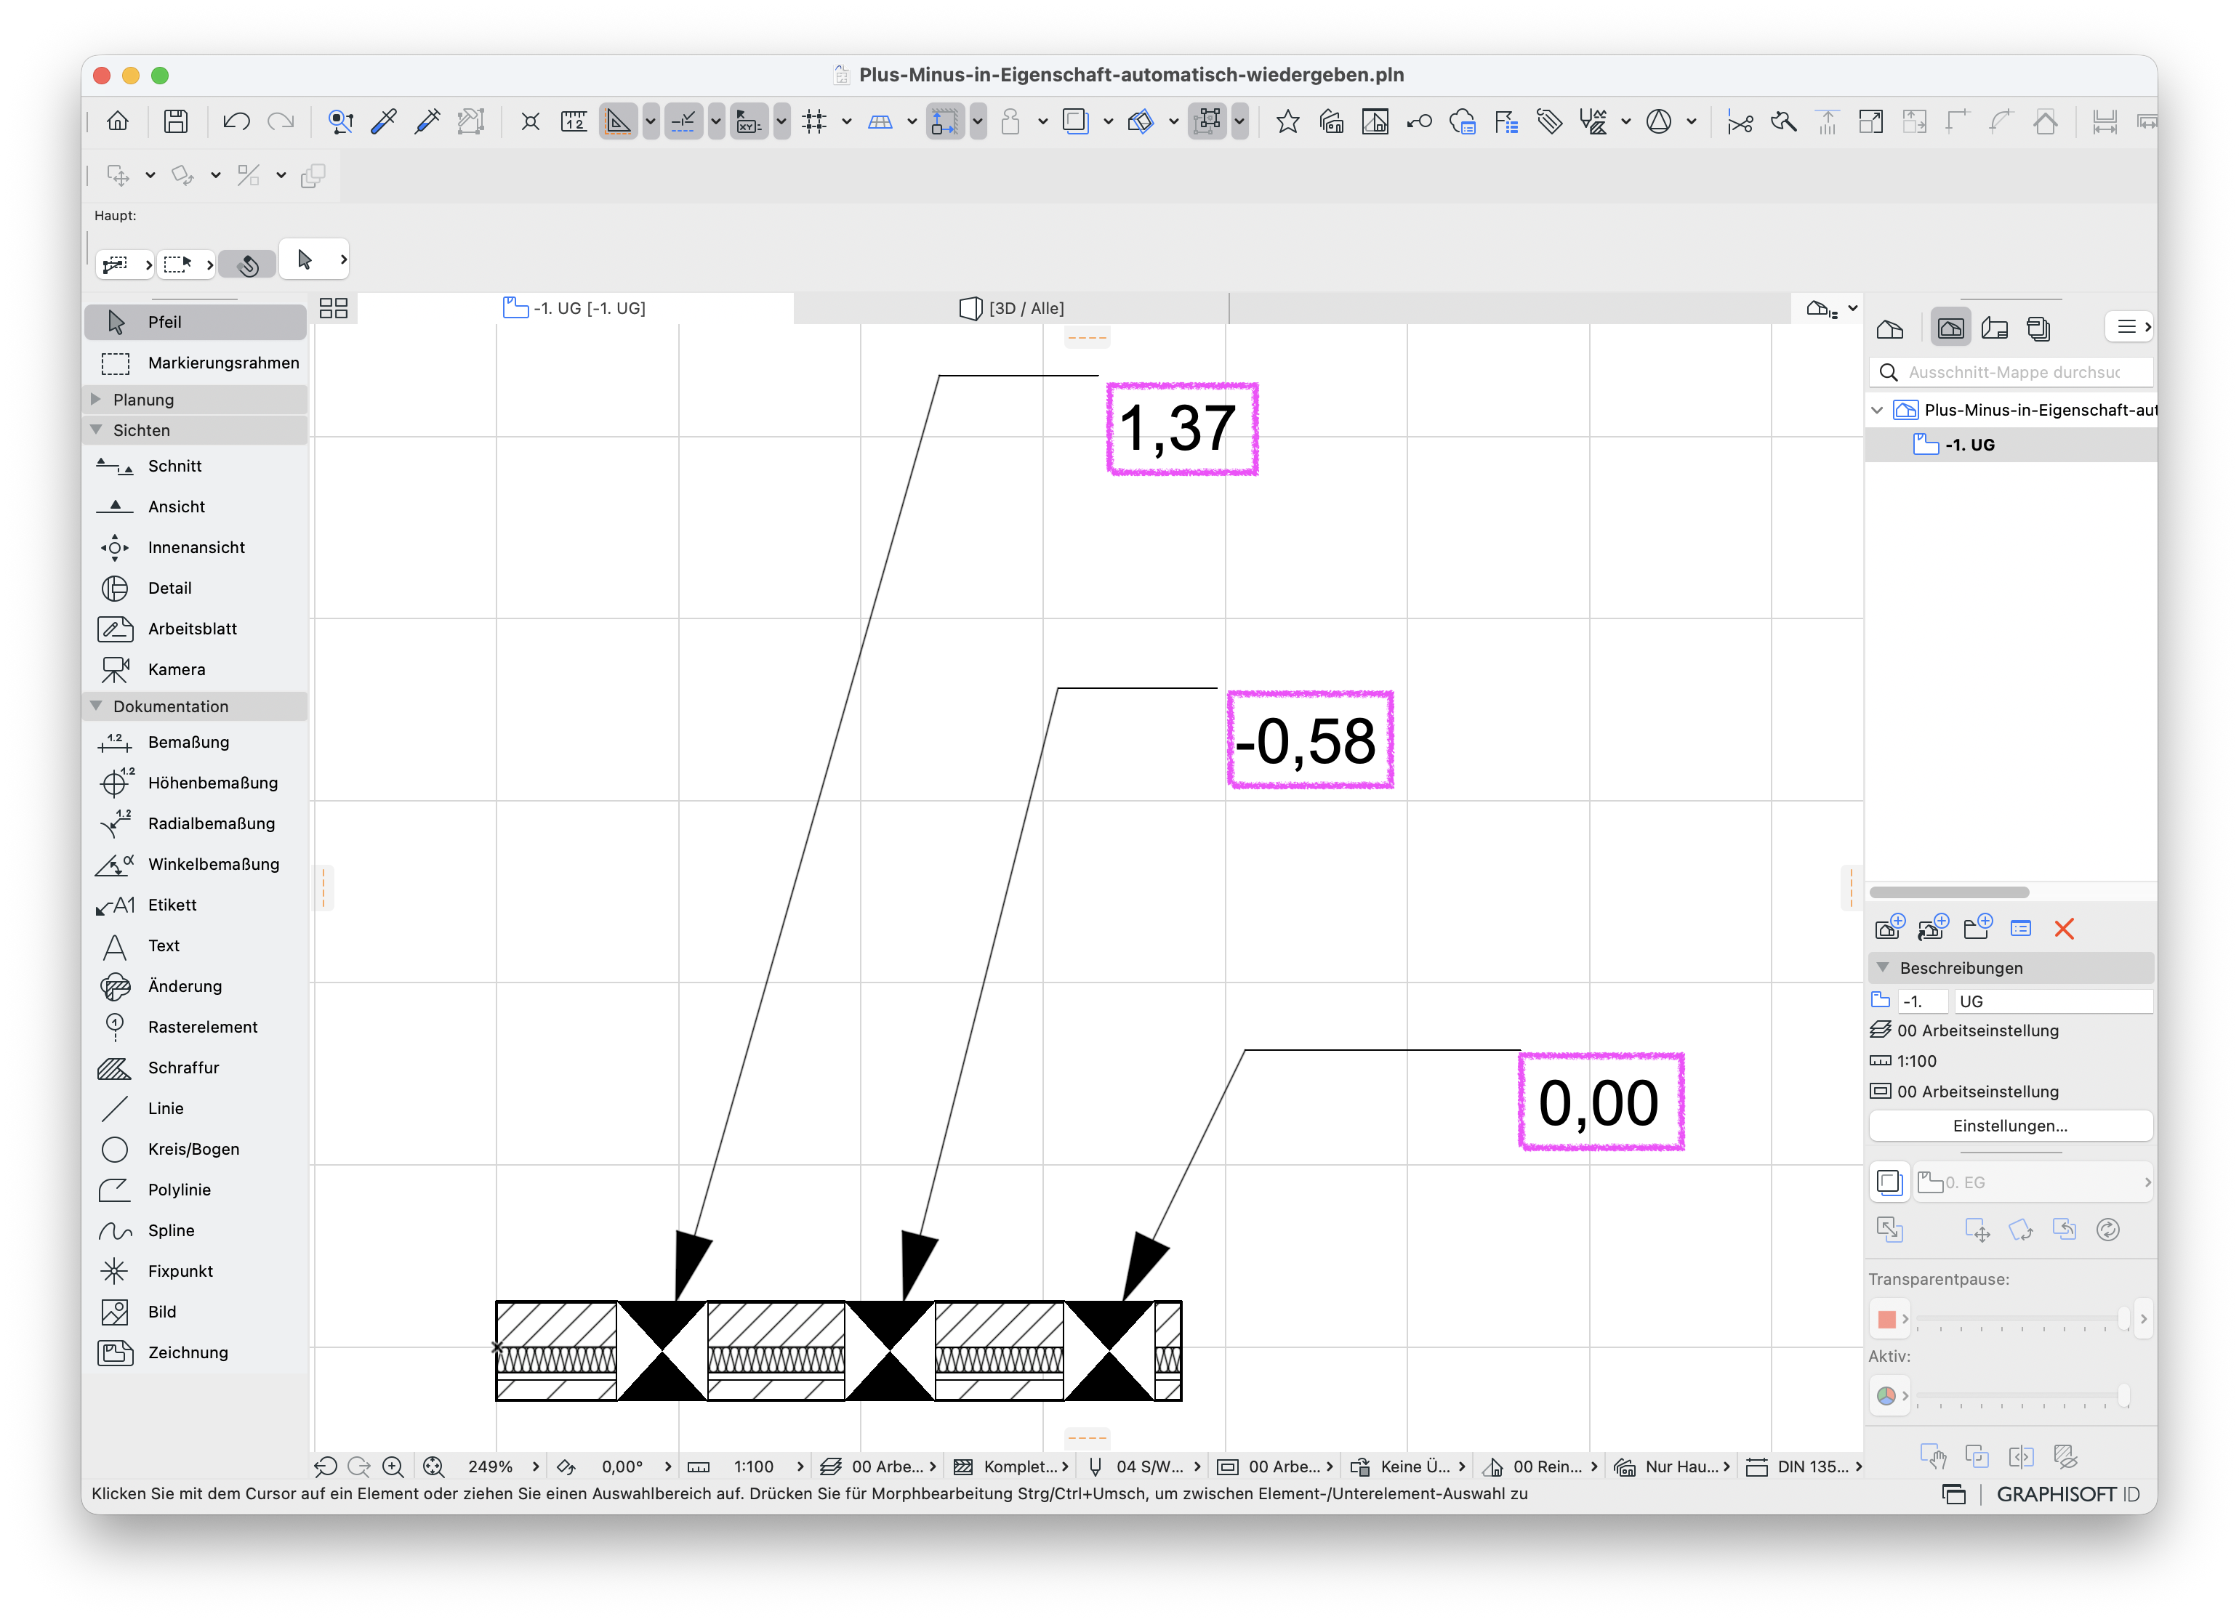Collapse the Beschreibungen panel
Screen dimensions: 2239x1622
coord(1883,968)
